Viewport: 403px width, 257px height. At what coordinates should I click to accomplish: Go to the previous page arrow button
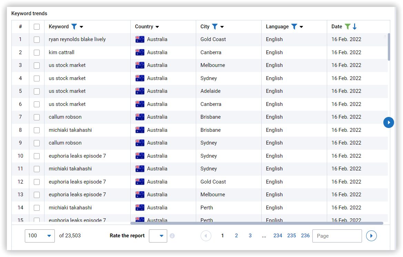pyautogui.click(x=206, y=236)
